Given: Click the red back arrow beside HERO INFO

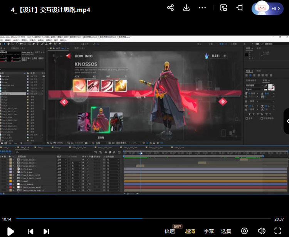Looking at the screenshot, I should click(68, 56).
